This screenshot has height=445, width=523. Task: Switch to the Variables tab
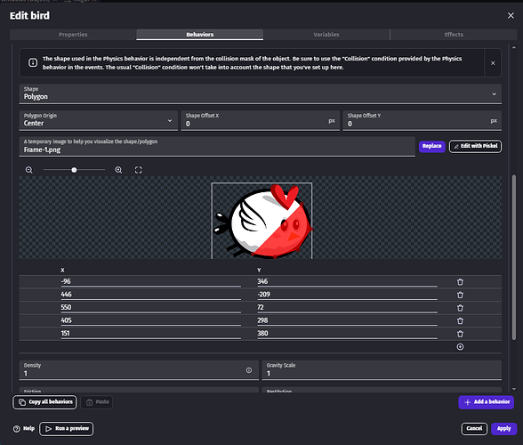pyautogui.click(x=326, y=35)
